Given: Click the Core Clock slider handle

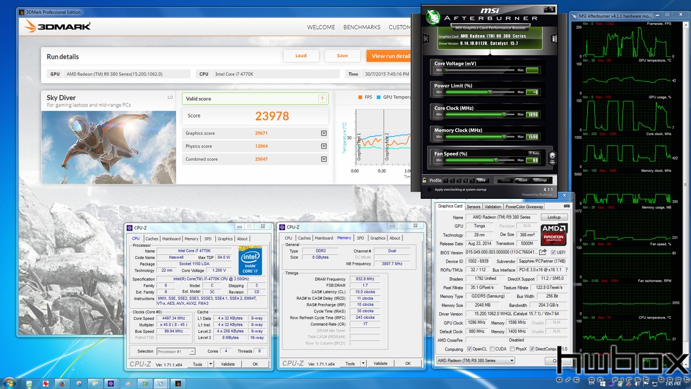Looking at the screenshot, I should click(504, 115).
